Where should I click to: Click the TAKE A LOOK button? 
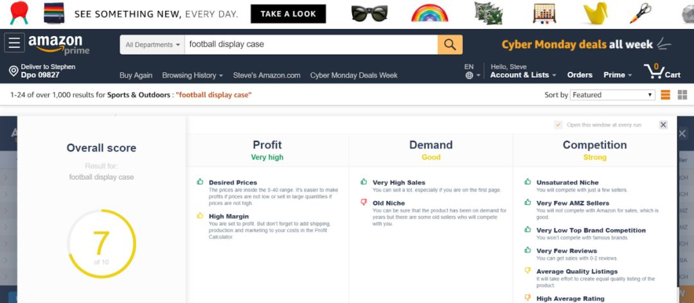coord(288,13)
